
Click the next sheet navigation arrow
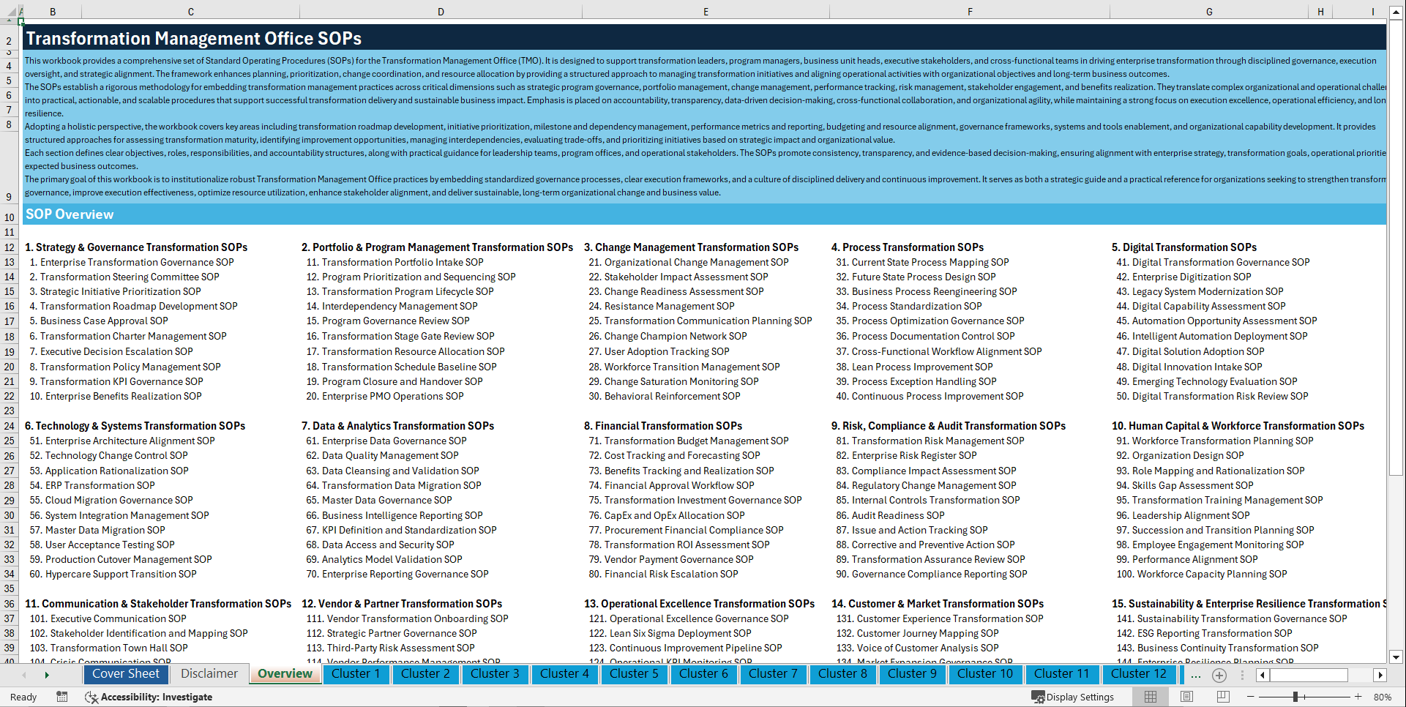click(x=47, y=675)
